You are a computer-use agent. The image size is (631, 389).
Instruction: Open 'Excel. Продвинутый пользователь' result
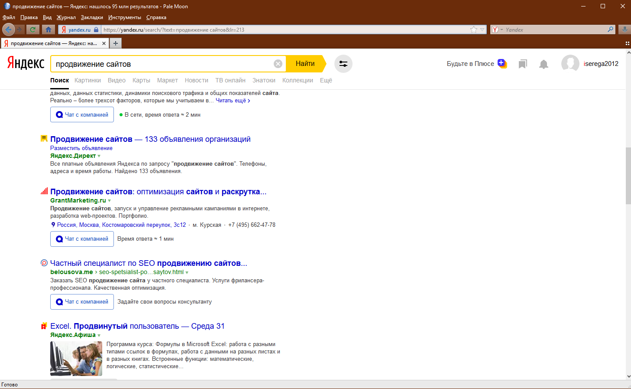pos(137,326)
